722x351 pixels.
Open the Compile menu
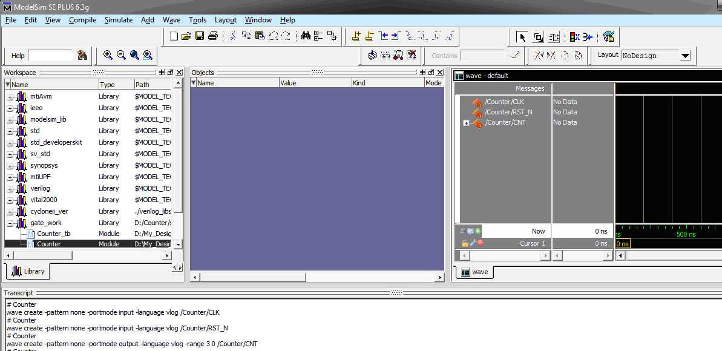(x=82, y=20)
